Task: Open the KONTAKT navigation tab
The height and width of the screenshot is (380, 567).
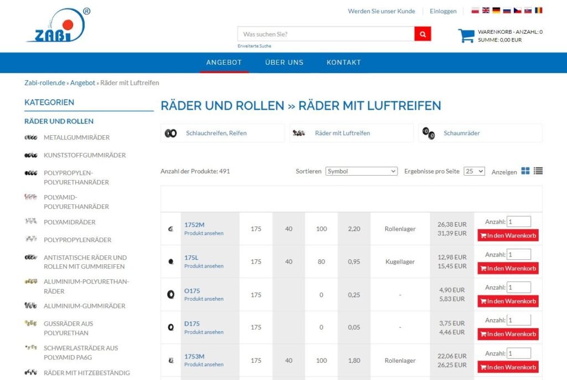Action: pos(343,62)
